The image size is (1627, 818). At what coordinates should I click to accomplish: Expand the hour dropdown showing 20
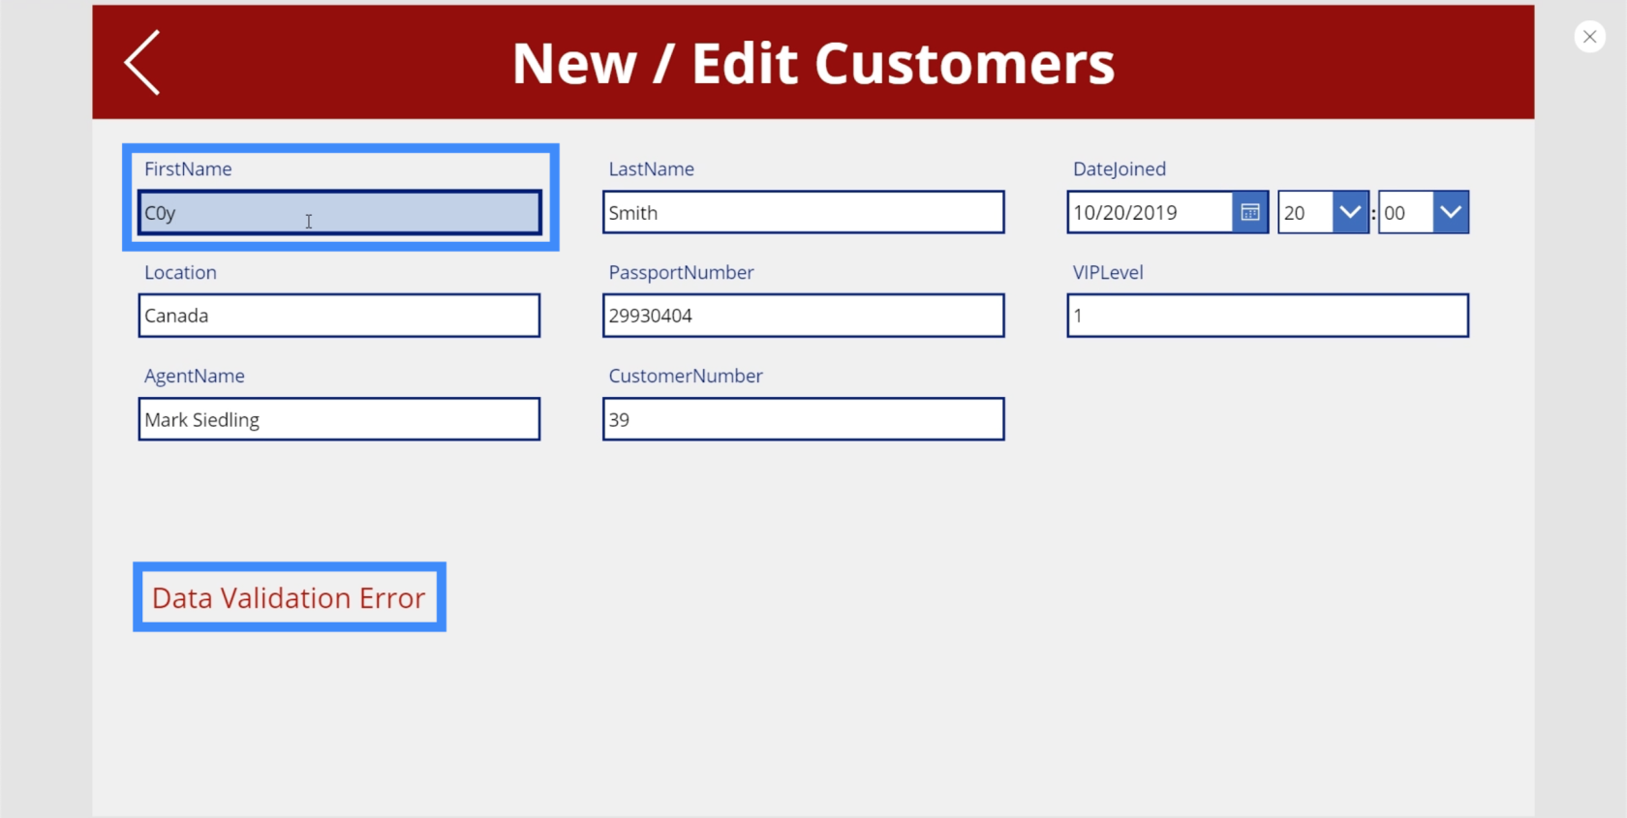click(x=1350, y=212)
